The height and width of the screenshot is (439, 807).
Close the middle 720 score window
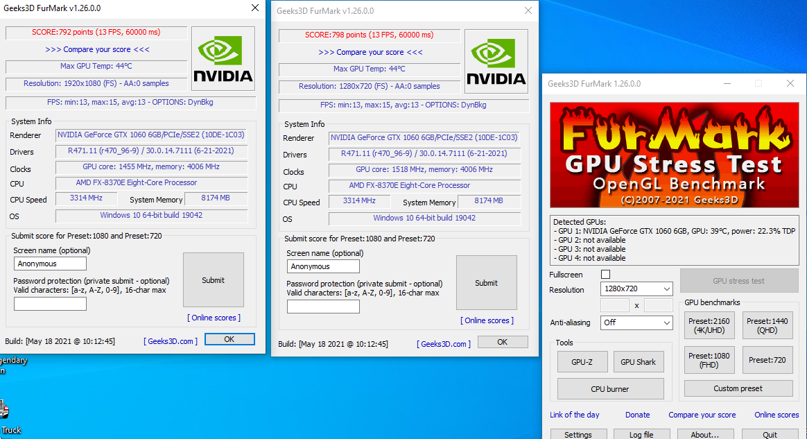pos(528,10)
